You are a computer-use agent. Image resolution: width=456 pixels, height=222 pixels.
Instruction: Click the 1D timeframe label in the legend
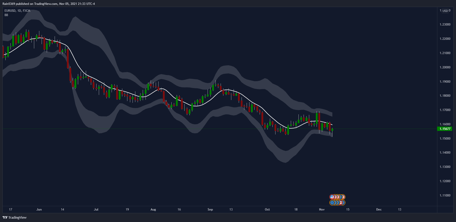click(19, 11)
